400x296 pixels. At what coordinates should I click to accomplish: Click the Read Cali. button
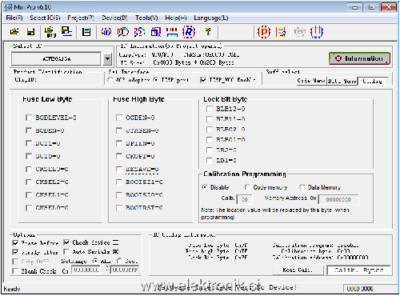(x=298, y=270)
